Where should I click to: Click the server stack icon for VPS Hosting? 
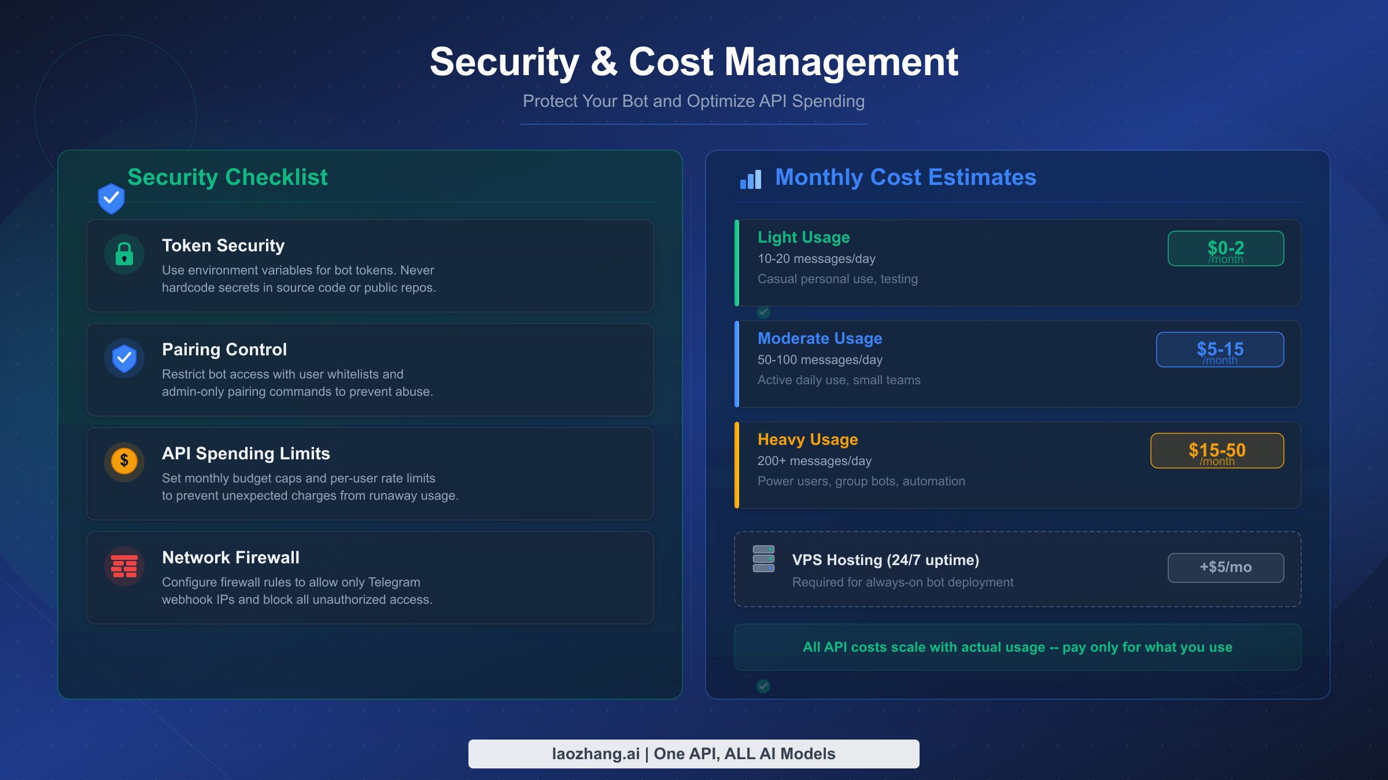click(763, 559)
